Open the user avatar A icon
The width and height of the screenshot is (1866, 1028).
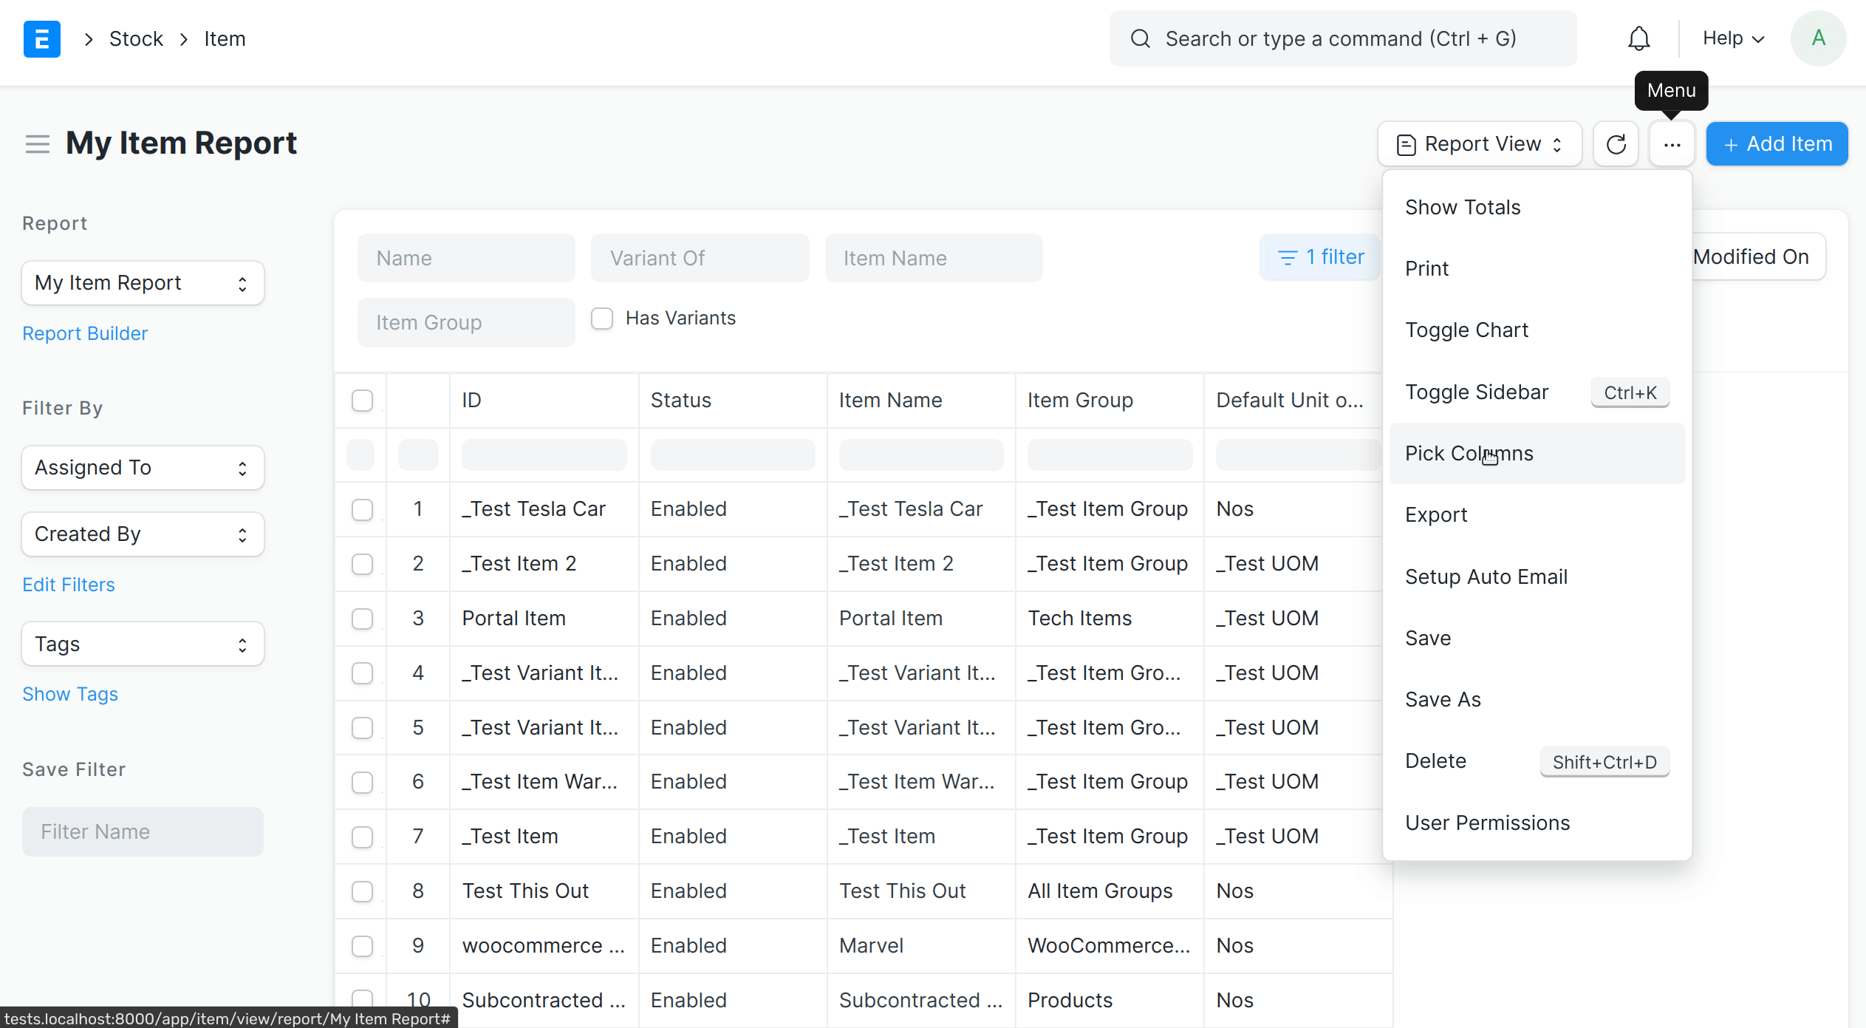(1818, 38)
